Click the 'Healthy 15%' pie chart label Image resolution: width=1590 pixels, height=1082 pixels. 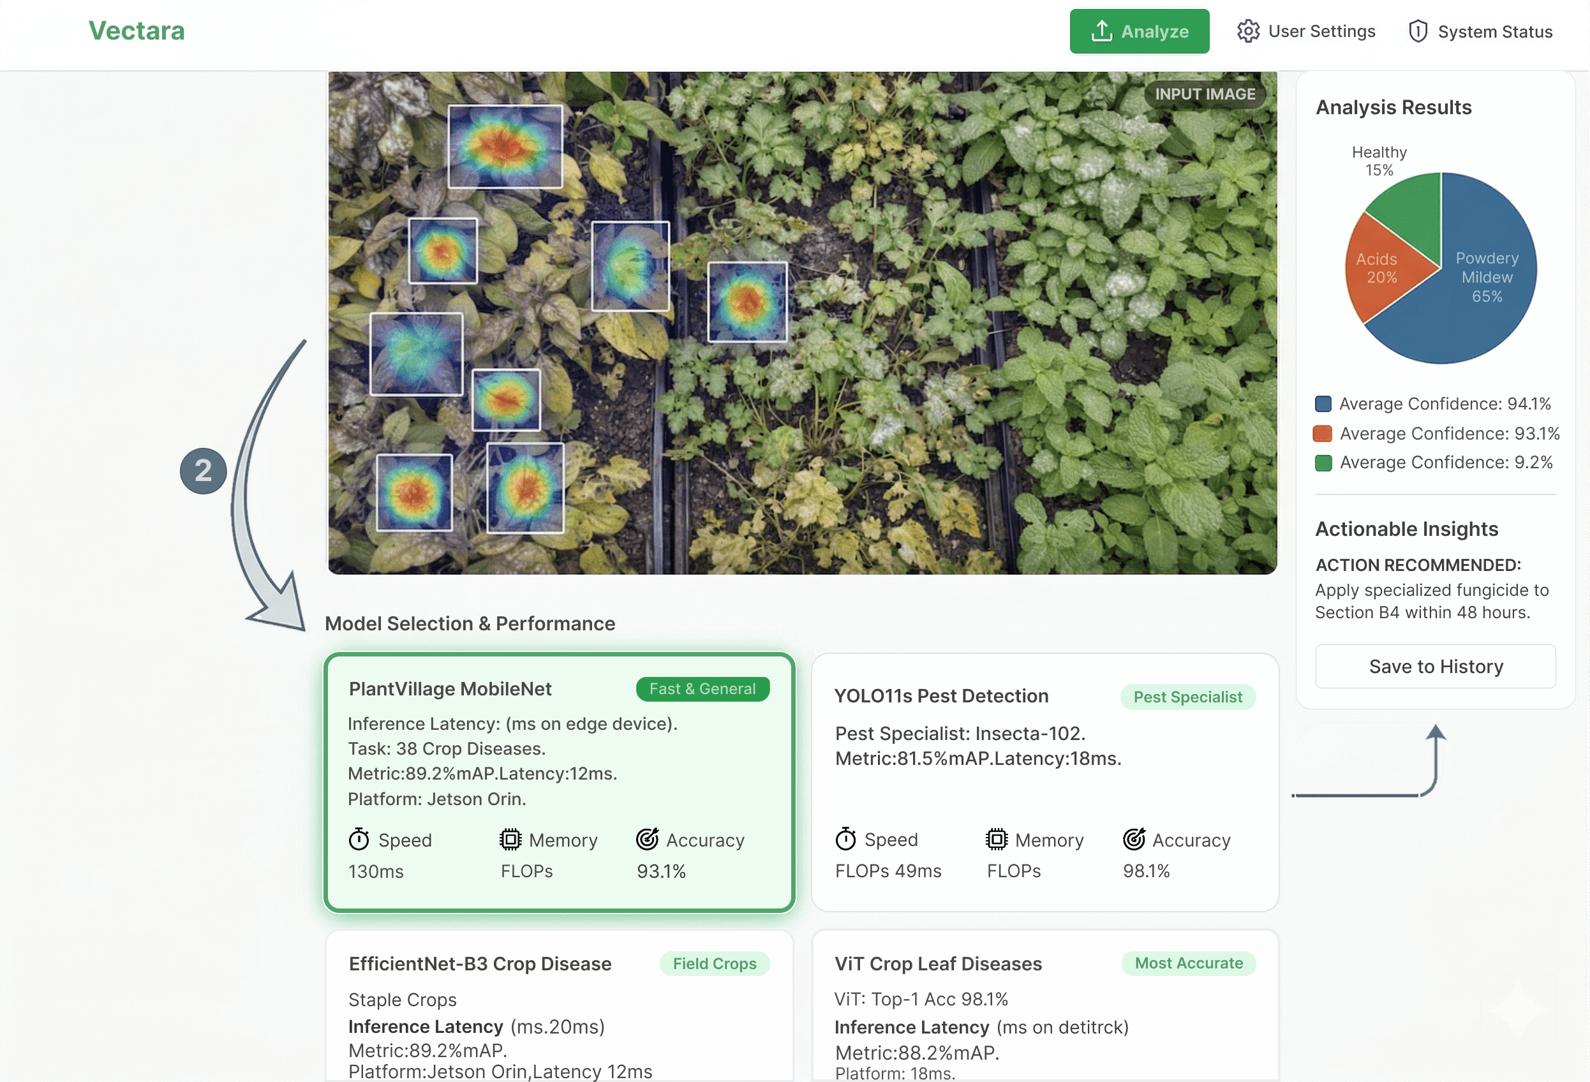1379,161
